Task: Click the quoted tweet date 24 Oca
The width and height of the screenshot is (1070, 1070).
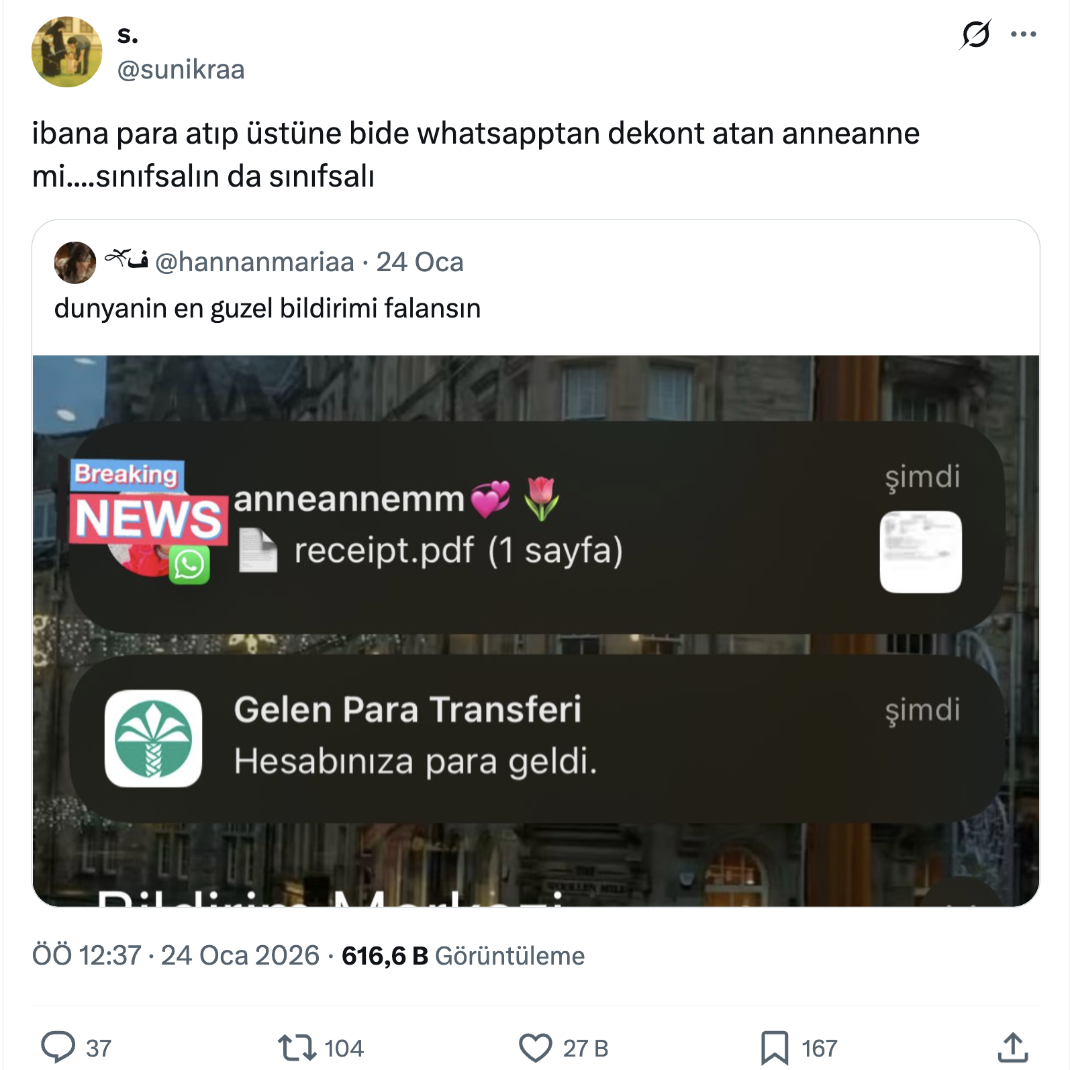Action: [420, 262]
